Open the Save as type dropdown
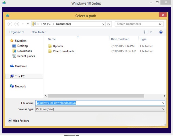This screenshot has height=136, width=173. (100, 109)
